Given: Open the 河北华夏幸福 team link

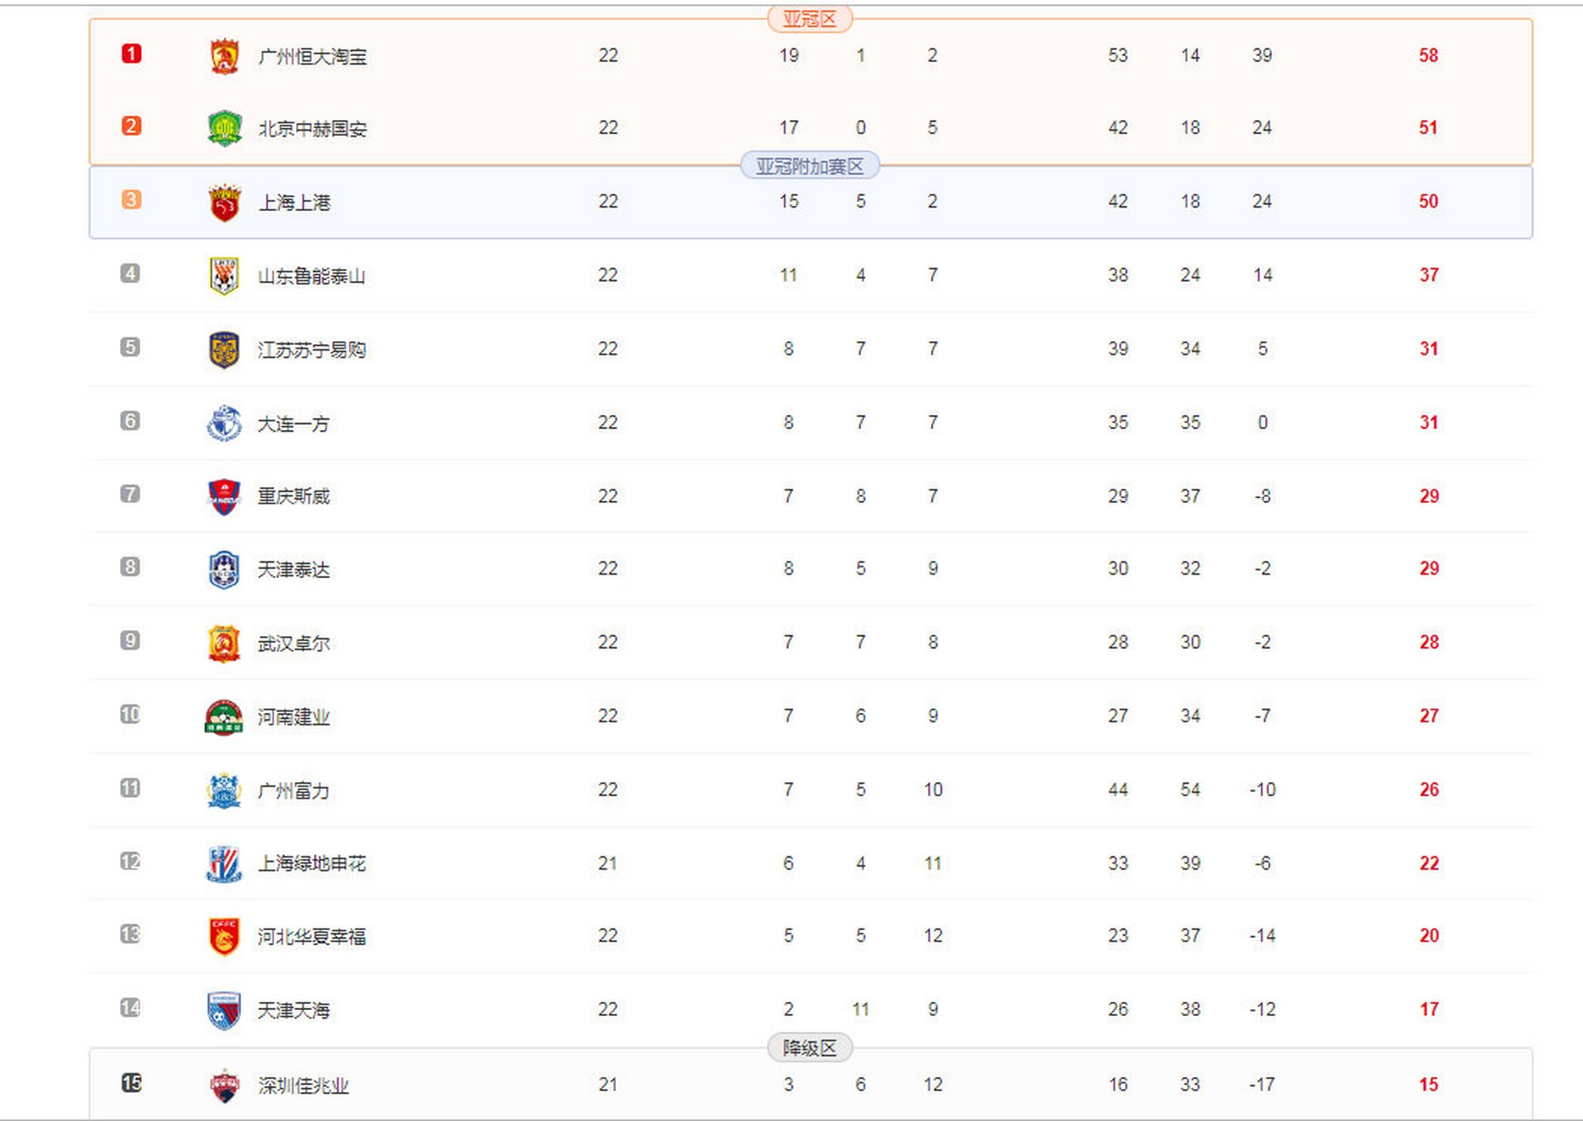Looking at the screenshot, I should tap(311, 936).
